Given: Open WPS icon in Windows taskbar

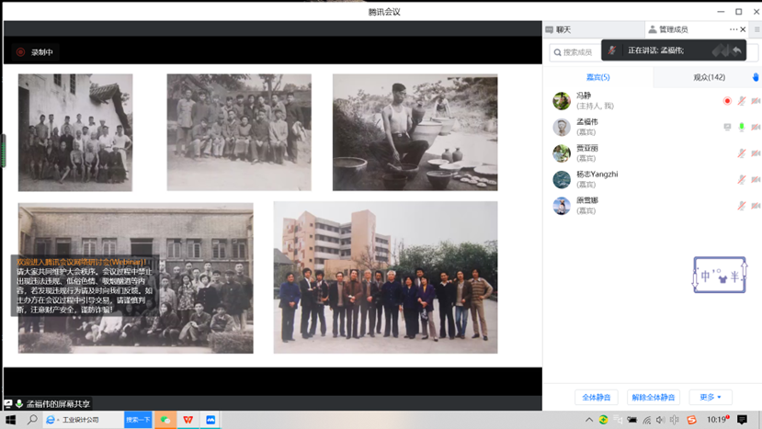Looking at the screenshot, I should pos(188,420).
